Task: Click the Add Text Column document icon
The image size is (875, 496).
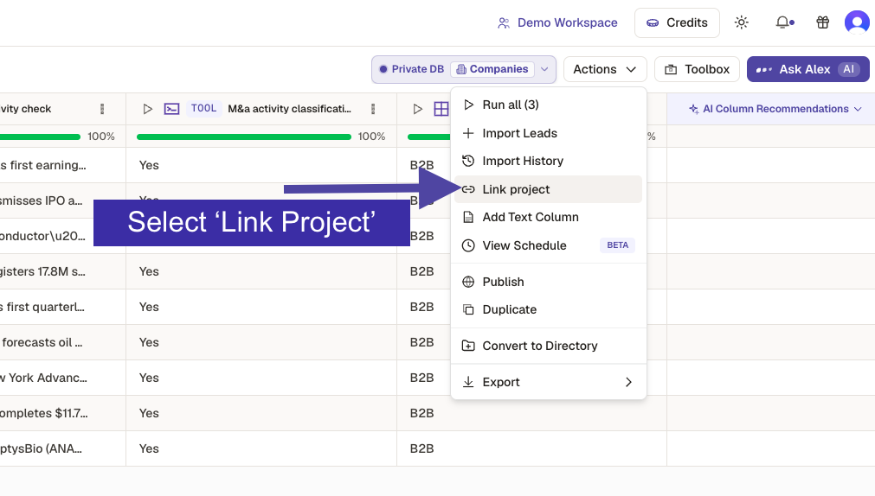Action: click(468, 218)
